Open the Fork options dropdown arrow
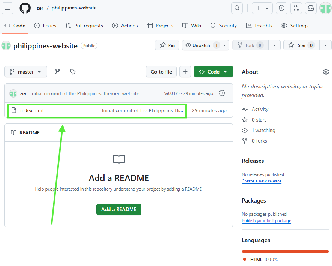 [274, 45]
